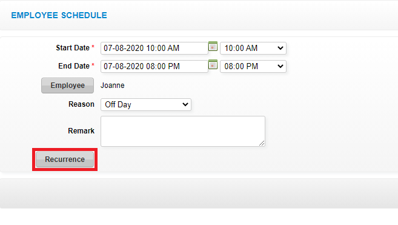This screenshot has height=225, width=398.
Task: Click inside the Remark text area
Action: pos(183,131)
